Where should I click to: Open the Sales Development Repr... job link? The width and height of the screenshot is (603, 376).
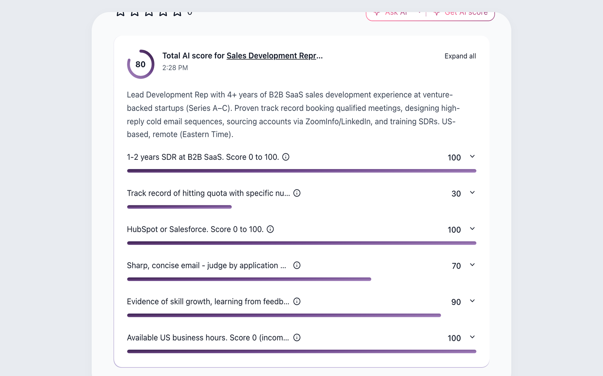pyautogui.click(x=274, y=56)
